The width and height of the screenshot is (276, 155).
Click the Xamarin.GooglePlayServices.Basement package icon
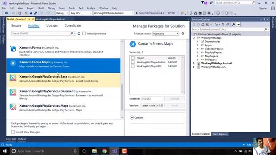pyautogui.click(x=13, y=92)
